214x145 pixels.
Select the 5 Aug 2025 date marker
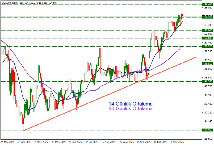click(x=109, y=142)
